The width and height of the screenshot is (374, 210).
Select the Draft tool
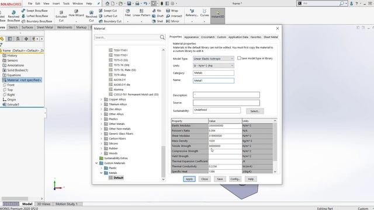click(158, 16)
